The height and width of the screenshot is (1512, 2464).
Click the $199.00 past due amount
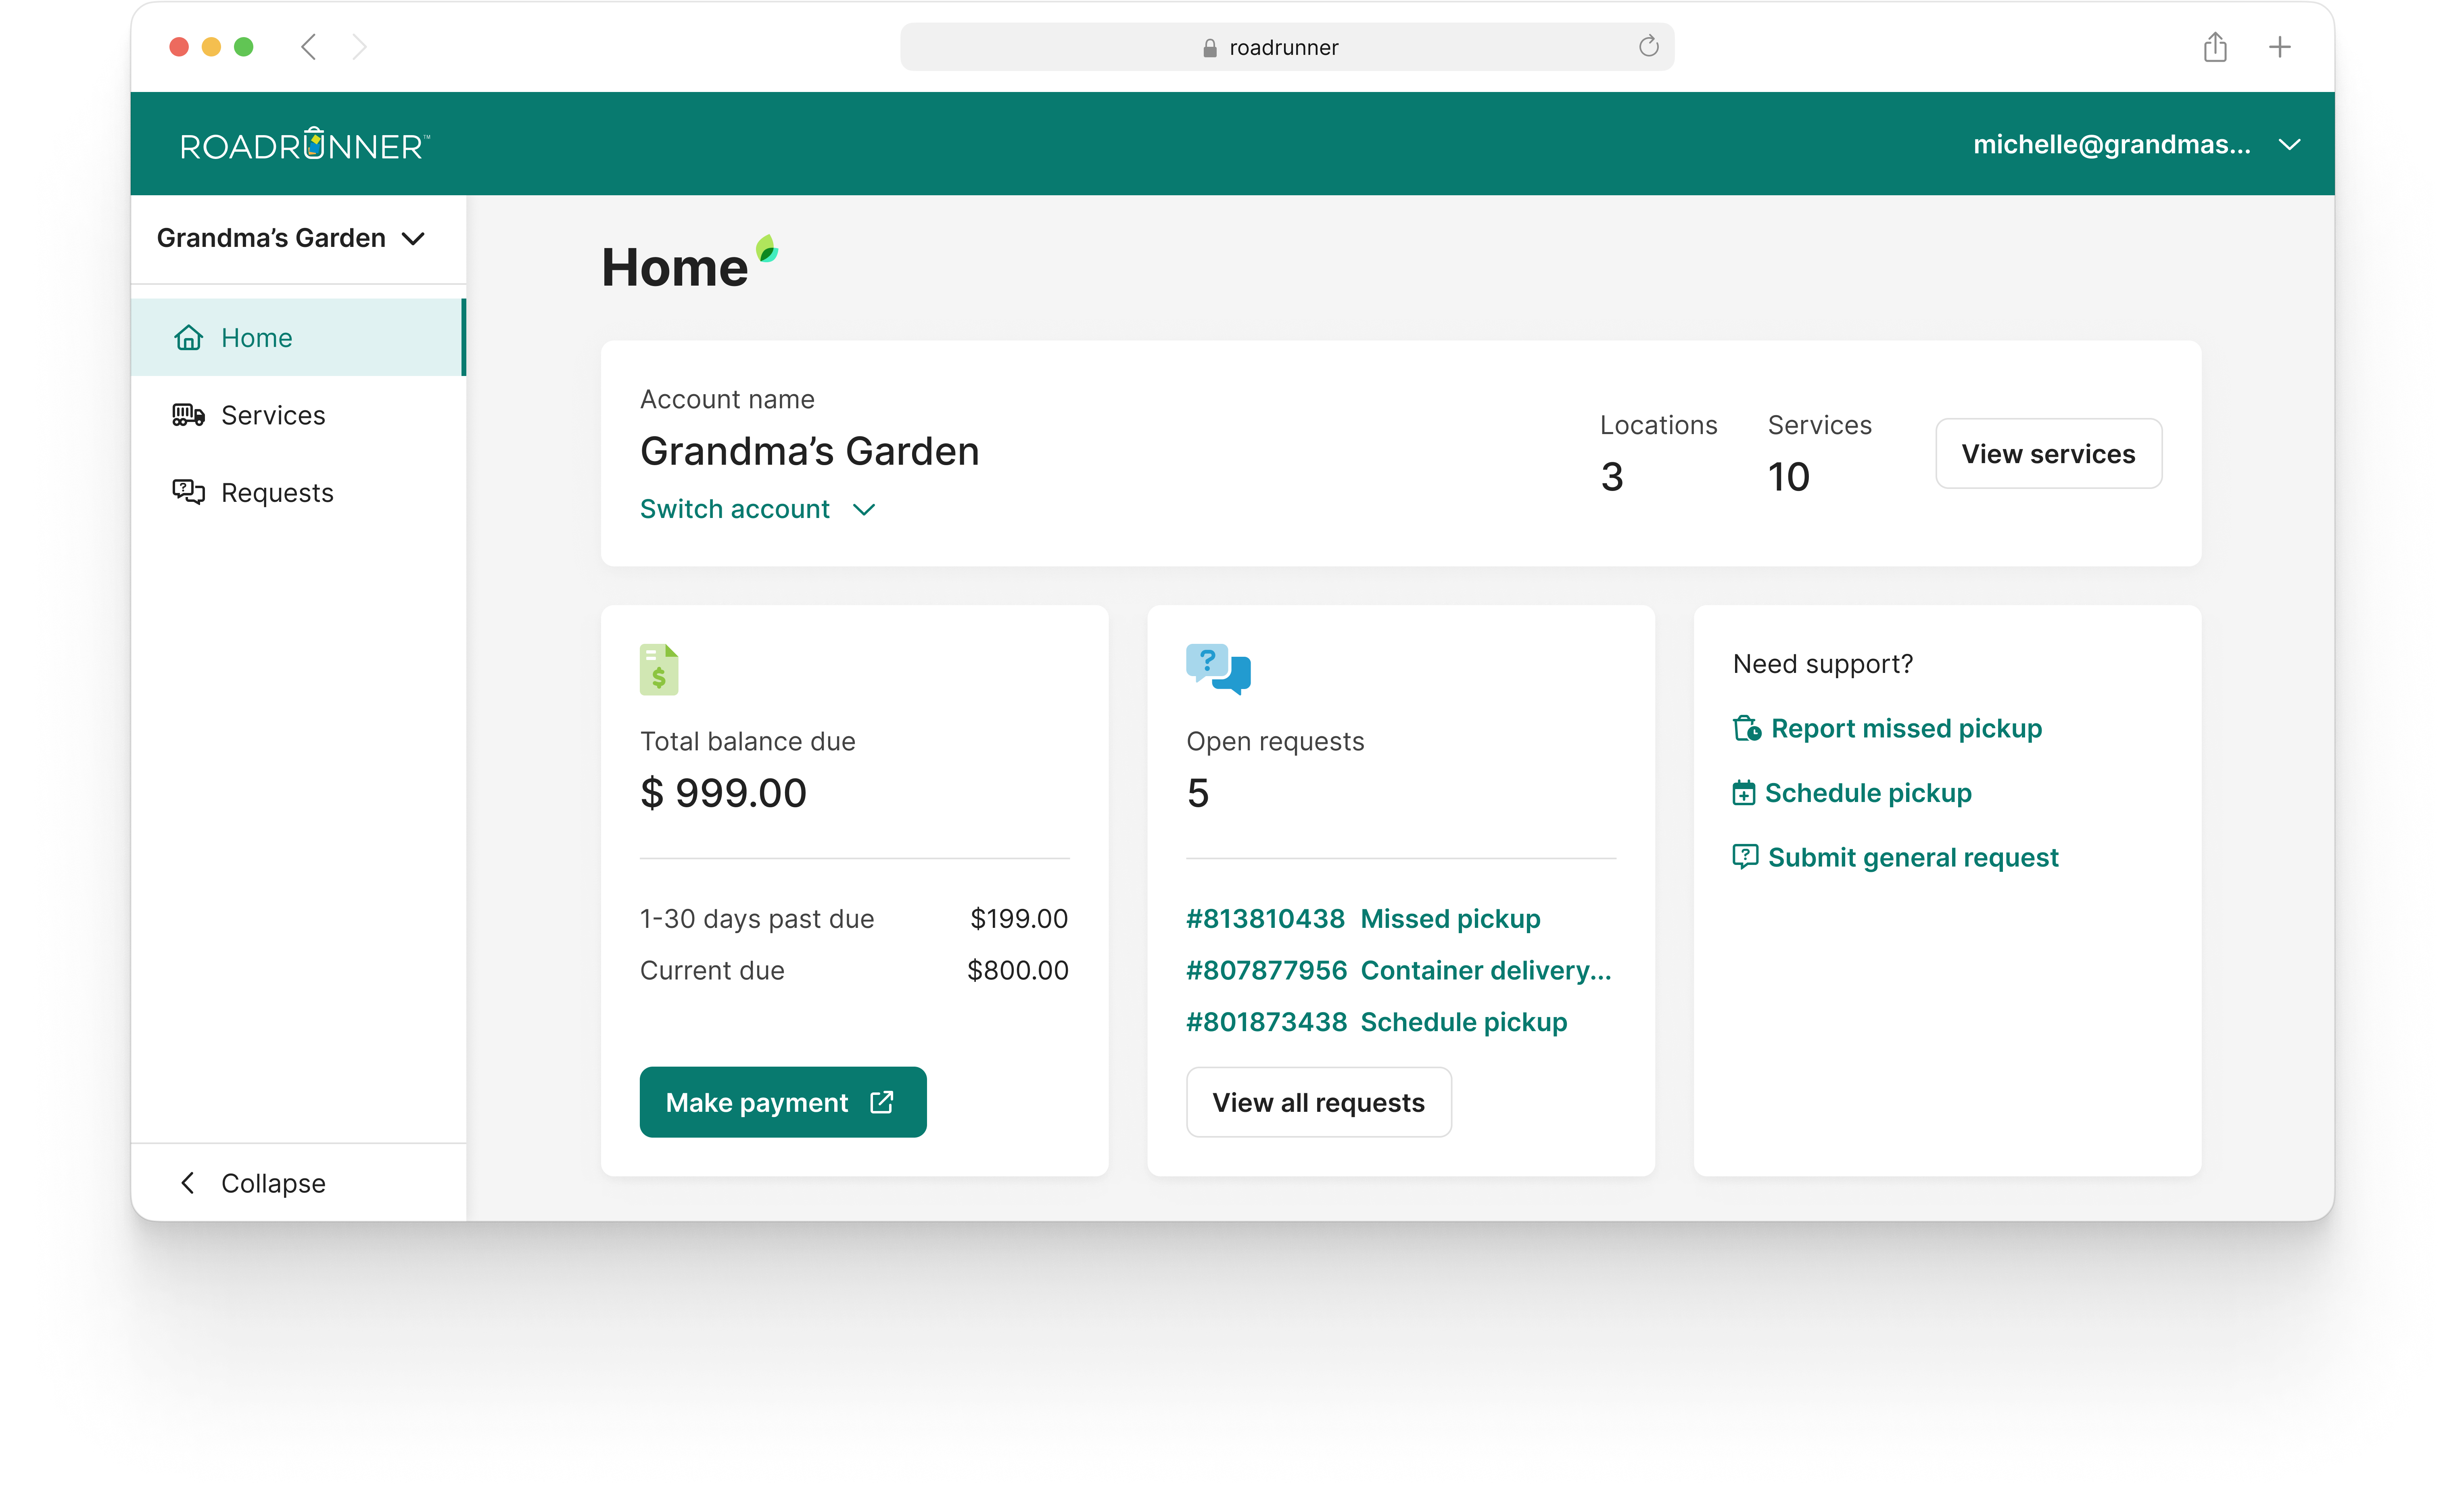coord(1019,918)
